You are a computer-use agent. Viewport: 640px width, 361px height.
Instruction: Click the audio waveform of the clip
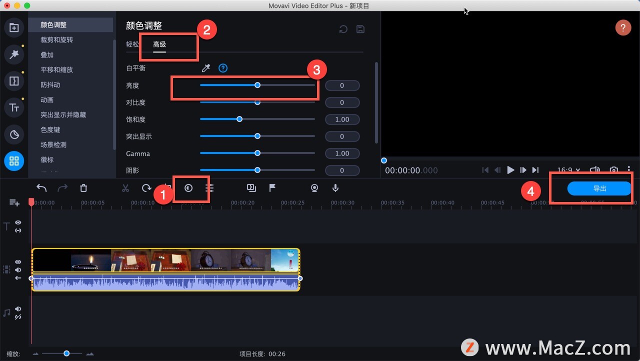click(x=165, y=282)
